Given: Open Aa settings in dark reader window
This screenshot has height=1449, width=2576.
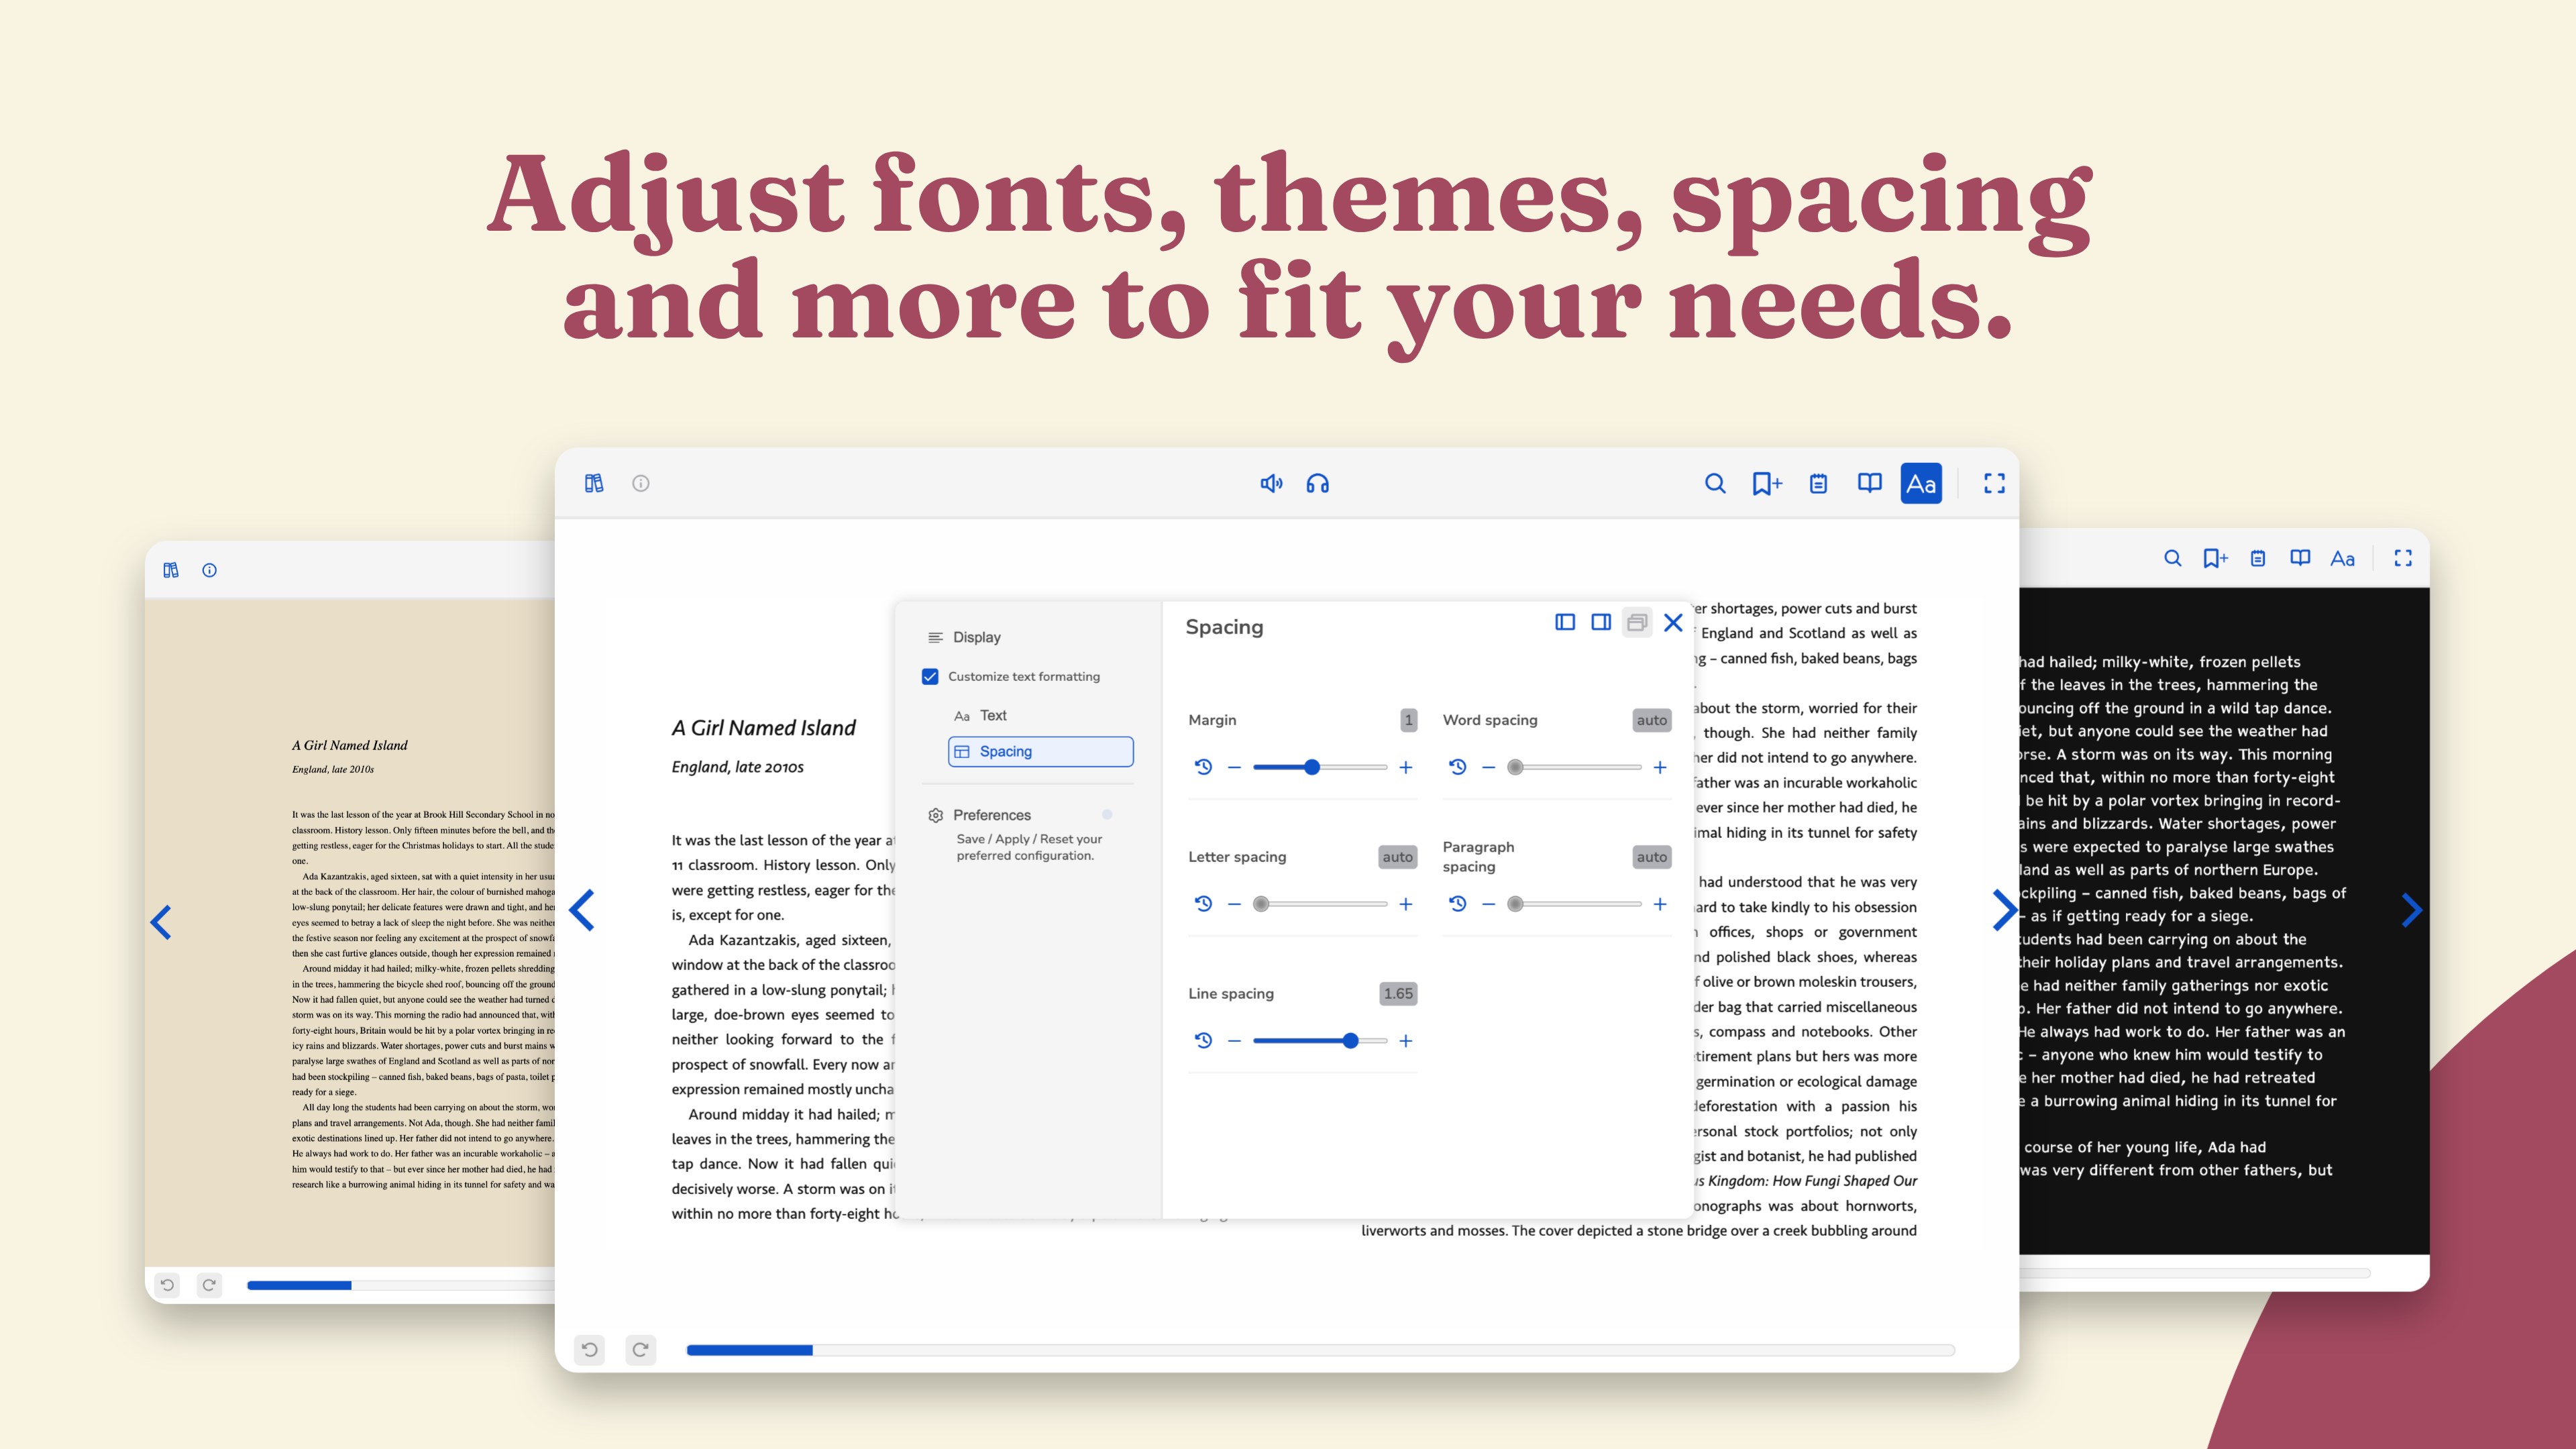Looking at the screenshot, I should coord(2342,559).
